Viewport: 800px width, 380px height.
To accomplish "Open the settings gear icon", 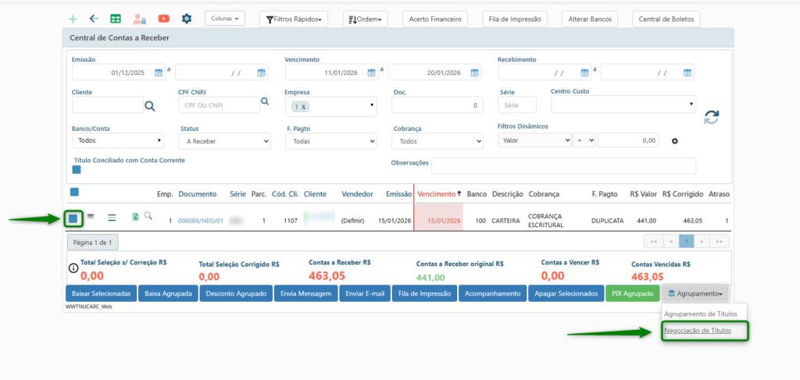I will click(x=186, y=18).
